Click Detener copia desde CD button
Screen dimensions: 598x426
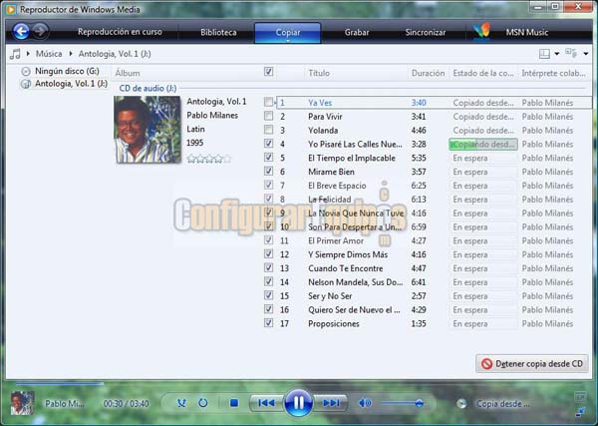(x=532, y=364)
